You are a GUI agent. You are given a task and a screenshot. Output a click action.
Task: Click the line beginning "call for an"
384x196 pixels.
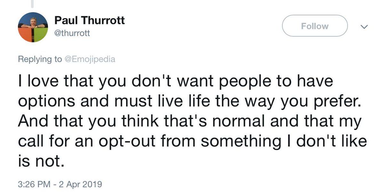tap(192, 141)
